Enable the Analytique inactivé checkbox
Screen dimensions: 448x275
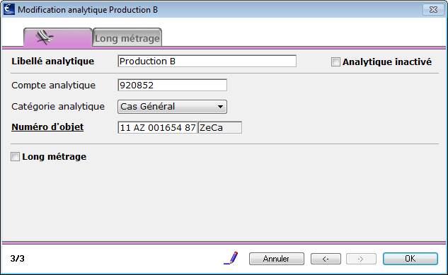click(335, 62)
